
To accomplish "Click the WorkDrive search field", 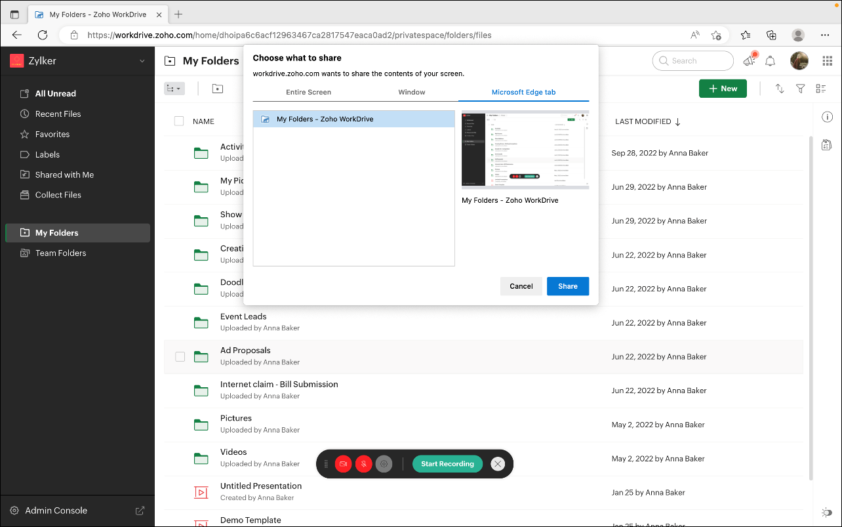I will pyautogui.click(x=693, y=60).
